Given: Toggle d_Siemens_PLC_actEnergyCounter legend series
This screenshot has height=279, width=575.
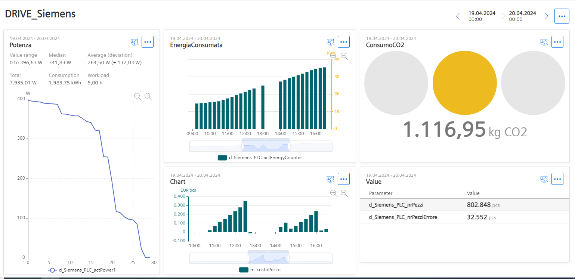Looking at the screenshot, I should coord(260,158).
